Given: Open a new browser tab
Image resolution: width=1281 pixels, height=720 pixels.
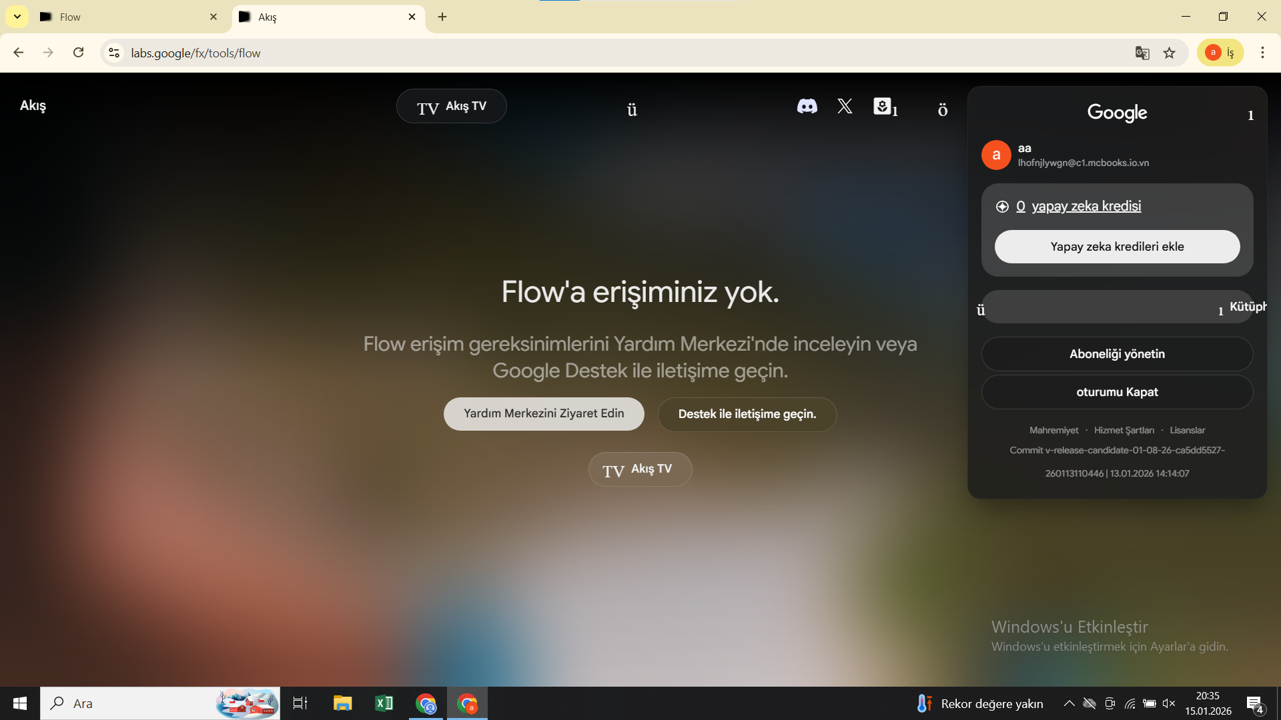Looking at the screenshot, I should [x=442, y=17].
